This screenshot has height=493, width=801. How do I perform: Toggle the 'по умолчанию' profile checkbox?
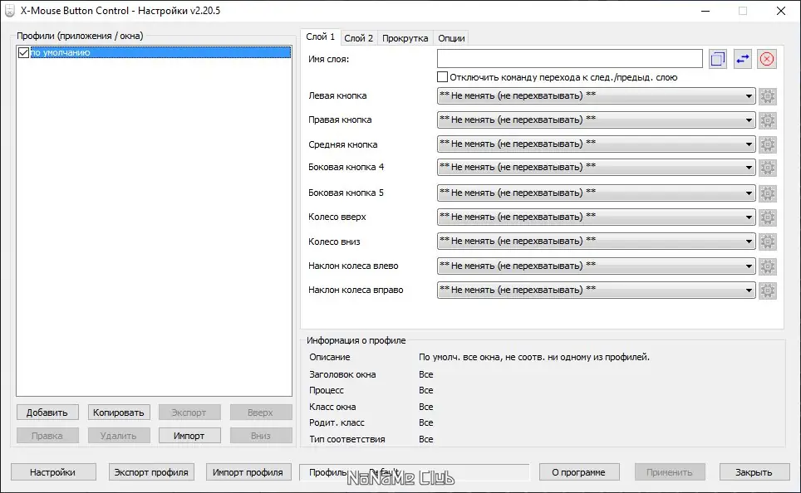[x=23, y=52]
